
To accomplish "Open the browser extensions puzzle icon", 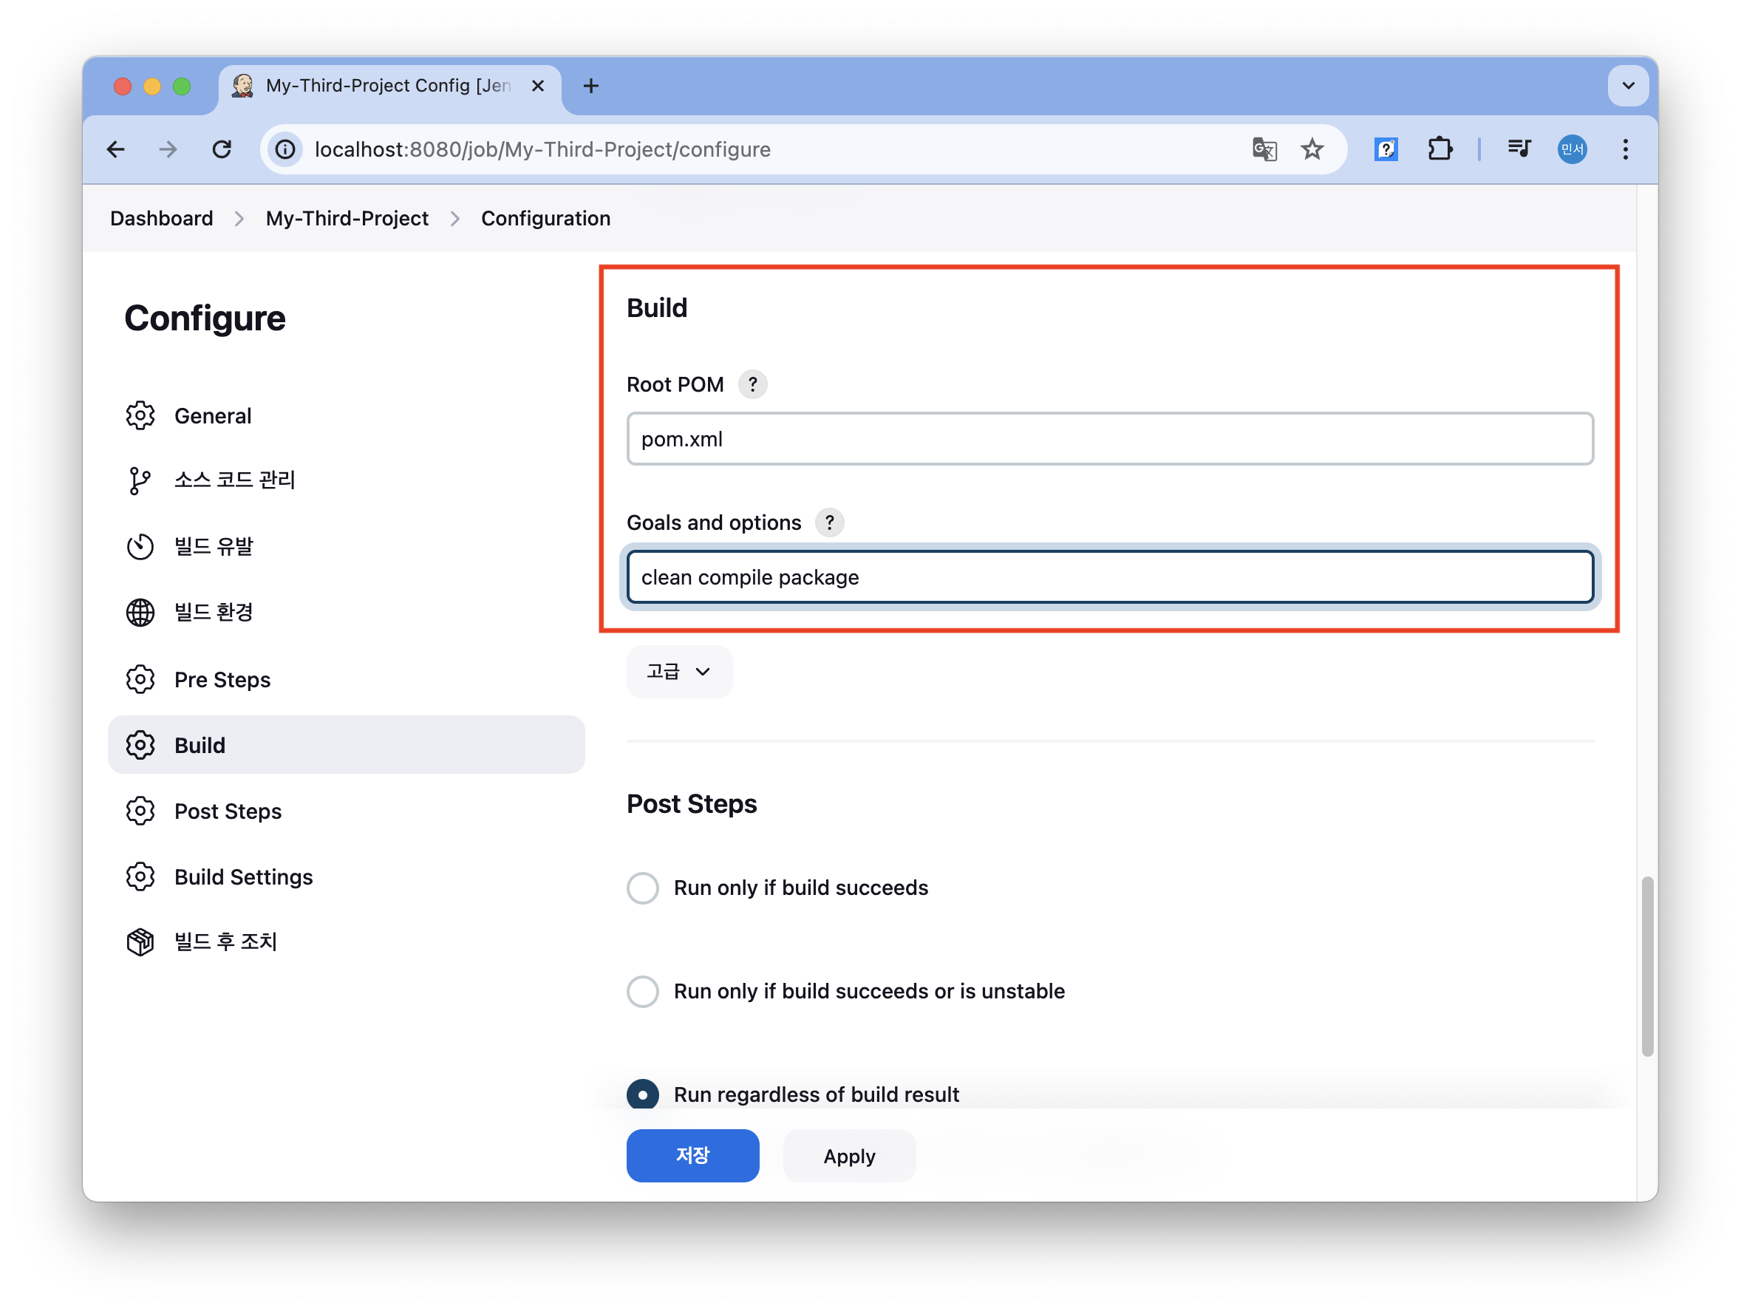I will [1440, 149].
